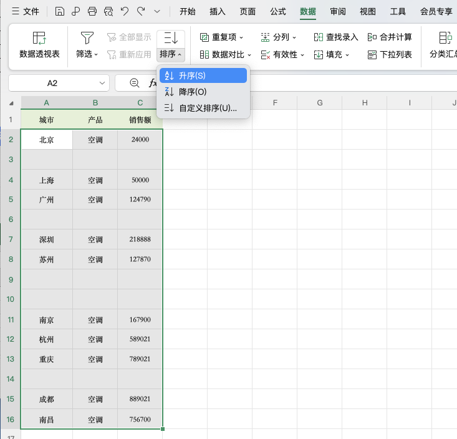The width and height of the screenshot is (457, 439).
Task: Choose 降序(O) descending sort
Action: click(203, 92)
